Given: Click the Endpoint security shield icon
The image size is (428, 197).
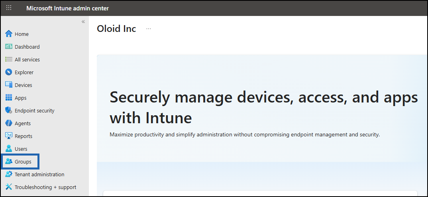Looking at the screenshot, I should (x=9, y=110).
